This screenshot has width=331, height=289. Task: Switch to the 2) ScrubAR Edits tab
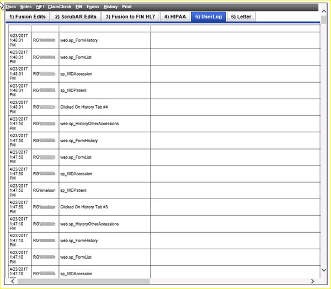tap(76, 17)
